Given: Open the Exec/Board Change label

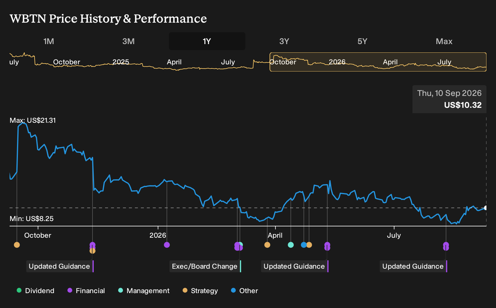Looking at the screenshot, I should coord(205,266).
